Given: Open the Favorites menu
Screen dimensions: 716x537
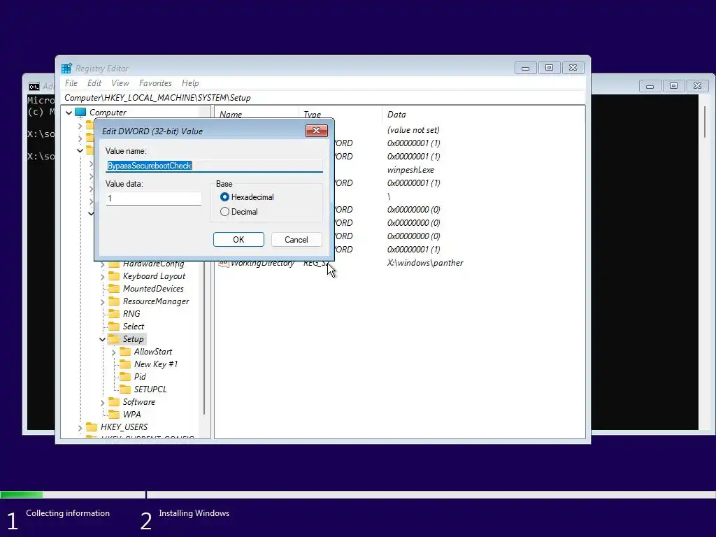Looking at the screenshot, I should click(x=155, y=83).
